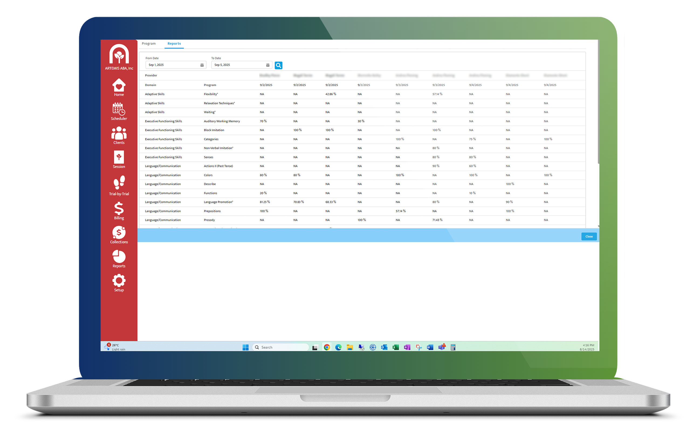Click the 81.25 % Language Promotion value
Viewport: 697px width, 433px height.
pos(265,202)
